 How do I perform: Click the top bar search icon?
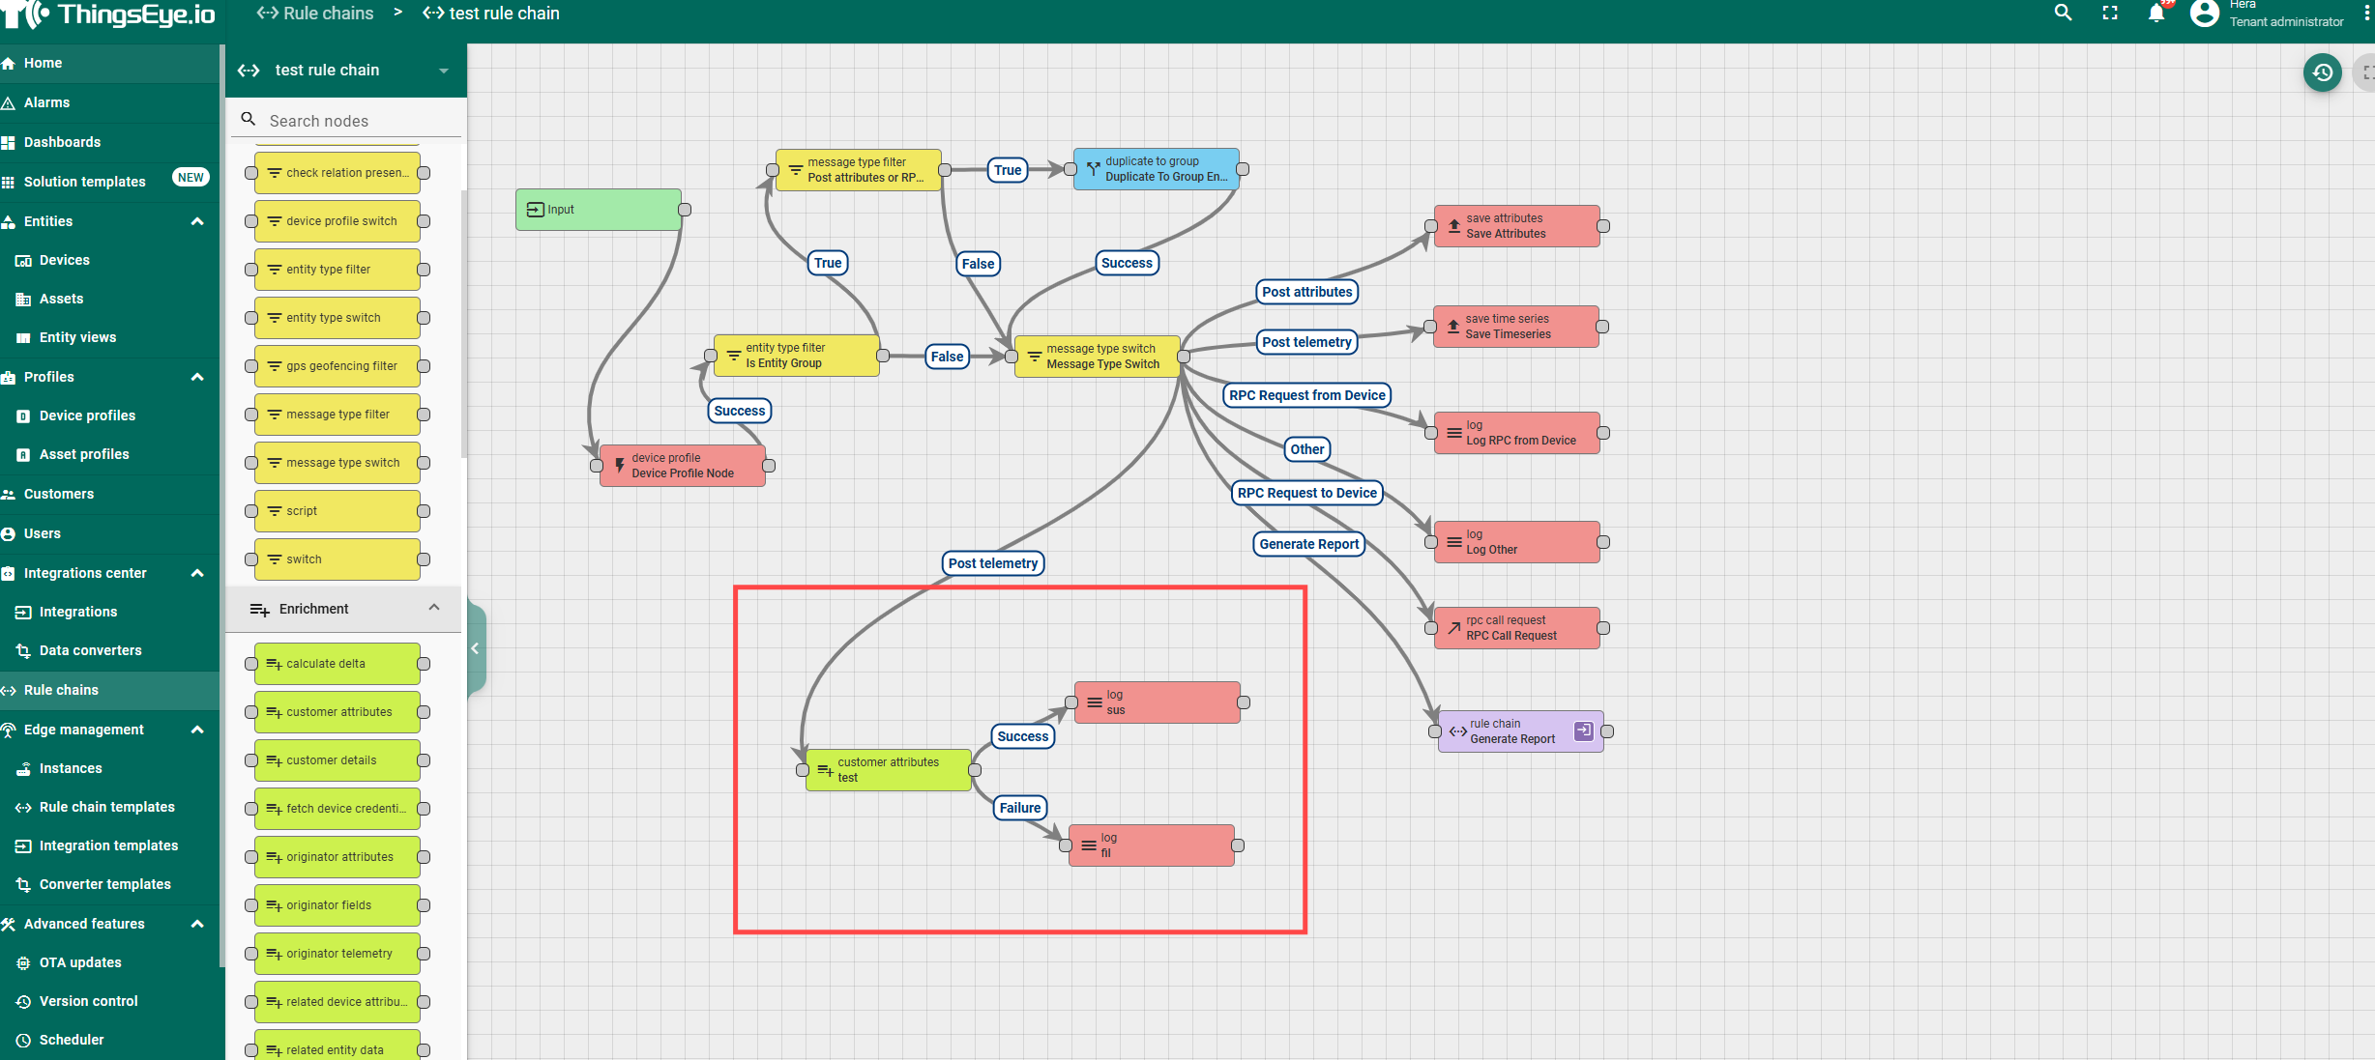tap(2063, 13)
